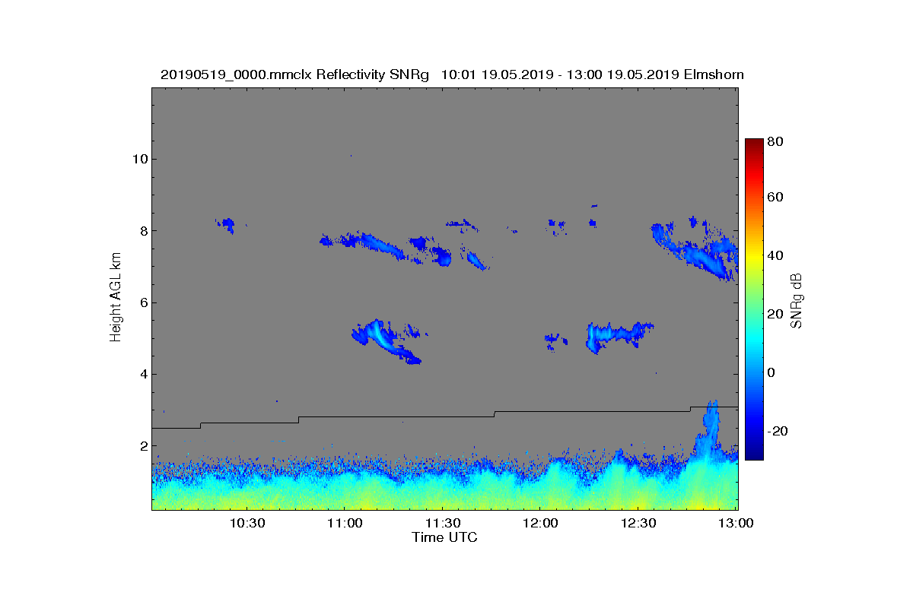The width and height of the screenshot is (913, 608).
Task: Click the colorbar value 20
Action: pos(775,315)
